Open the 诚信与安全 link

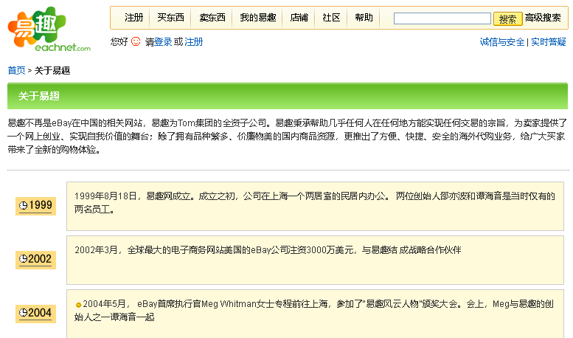coord(502,42)
